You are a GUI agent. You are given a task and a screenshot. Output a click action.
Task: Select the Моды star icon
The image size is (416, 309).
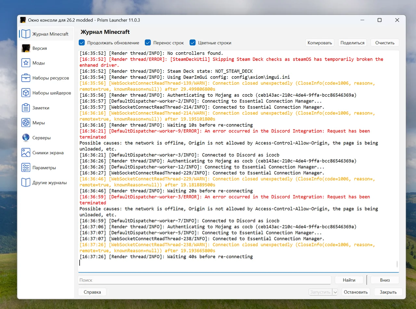coord(26,63)
